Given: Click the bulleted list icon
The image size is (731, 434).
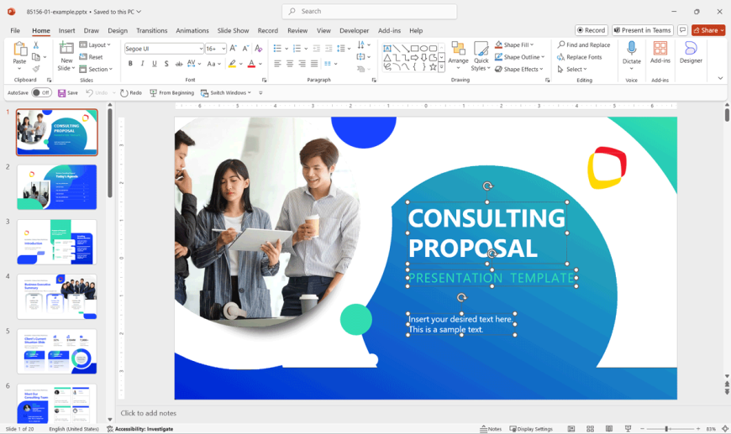Looking at the screenshot, I should point(277,49).
